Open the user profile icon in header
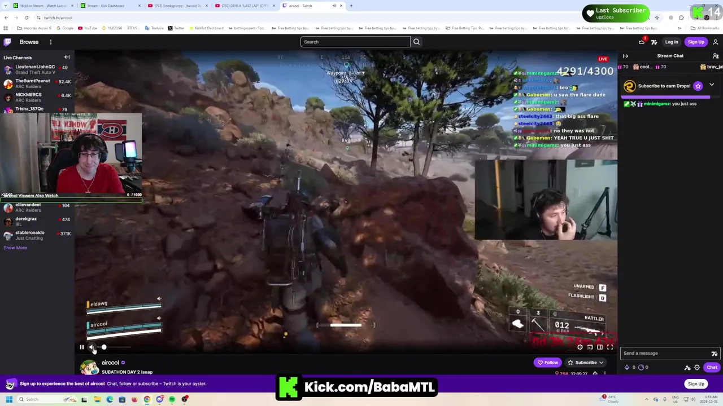This screenshot has width=723, height=406. [716, 42]
